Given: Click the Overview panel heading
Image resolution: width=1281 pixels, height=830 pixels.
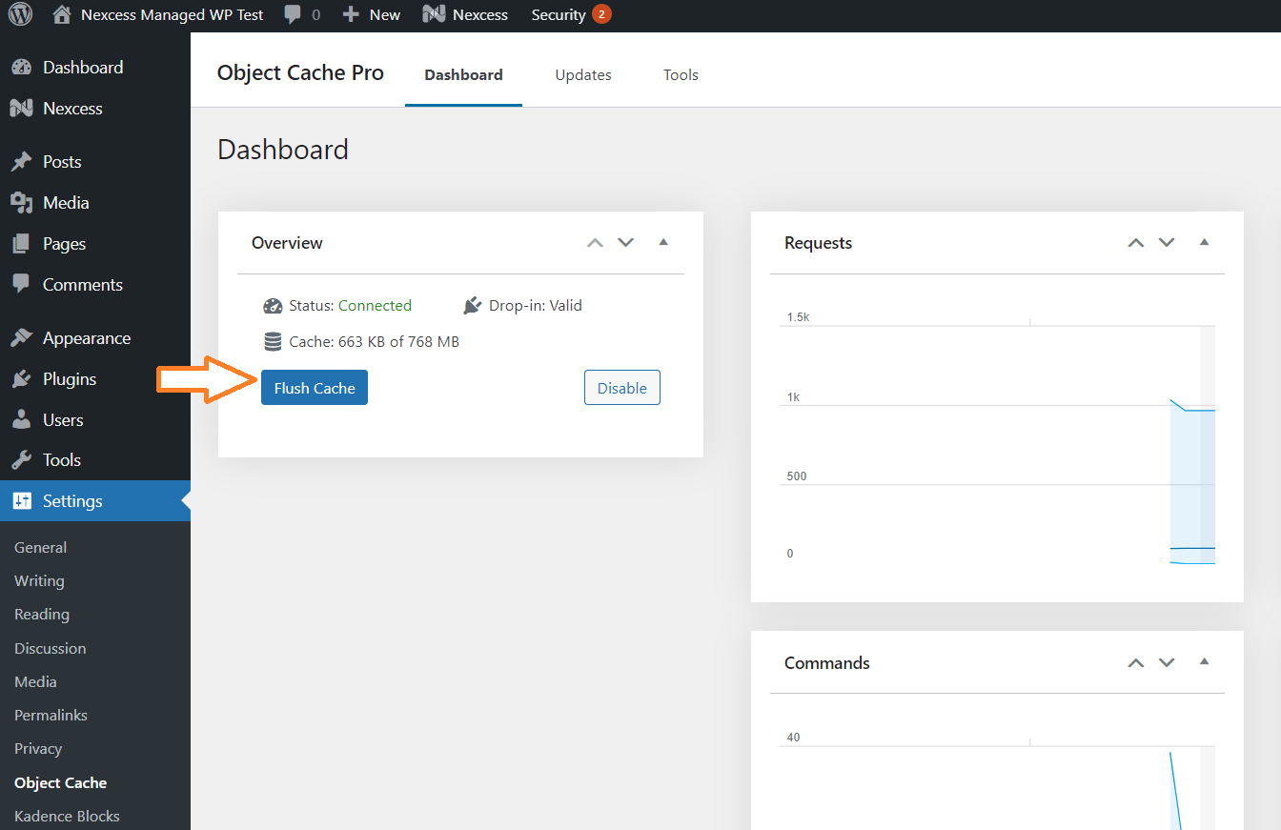Looking at the screenshot, I should tap(287, 243).
